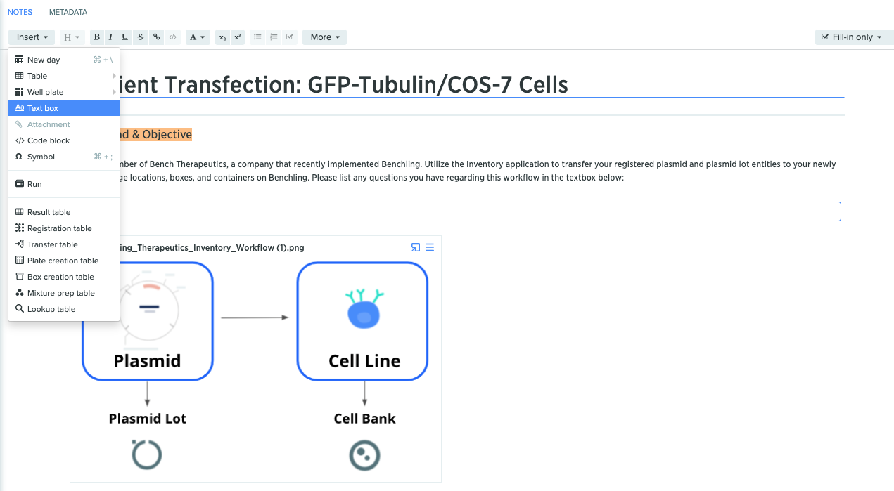Open the text color dropdown
894x491 pixels.
198,37
